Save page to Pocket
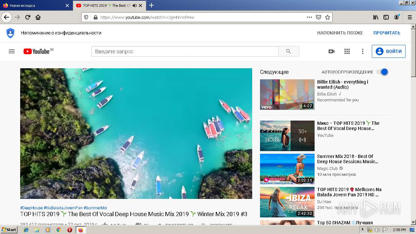416x234 pixels. click(318, 17)
